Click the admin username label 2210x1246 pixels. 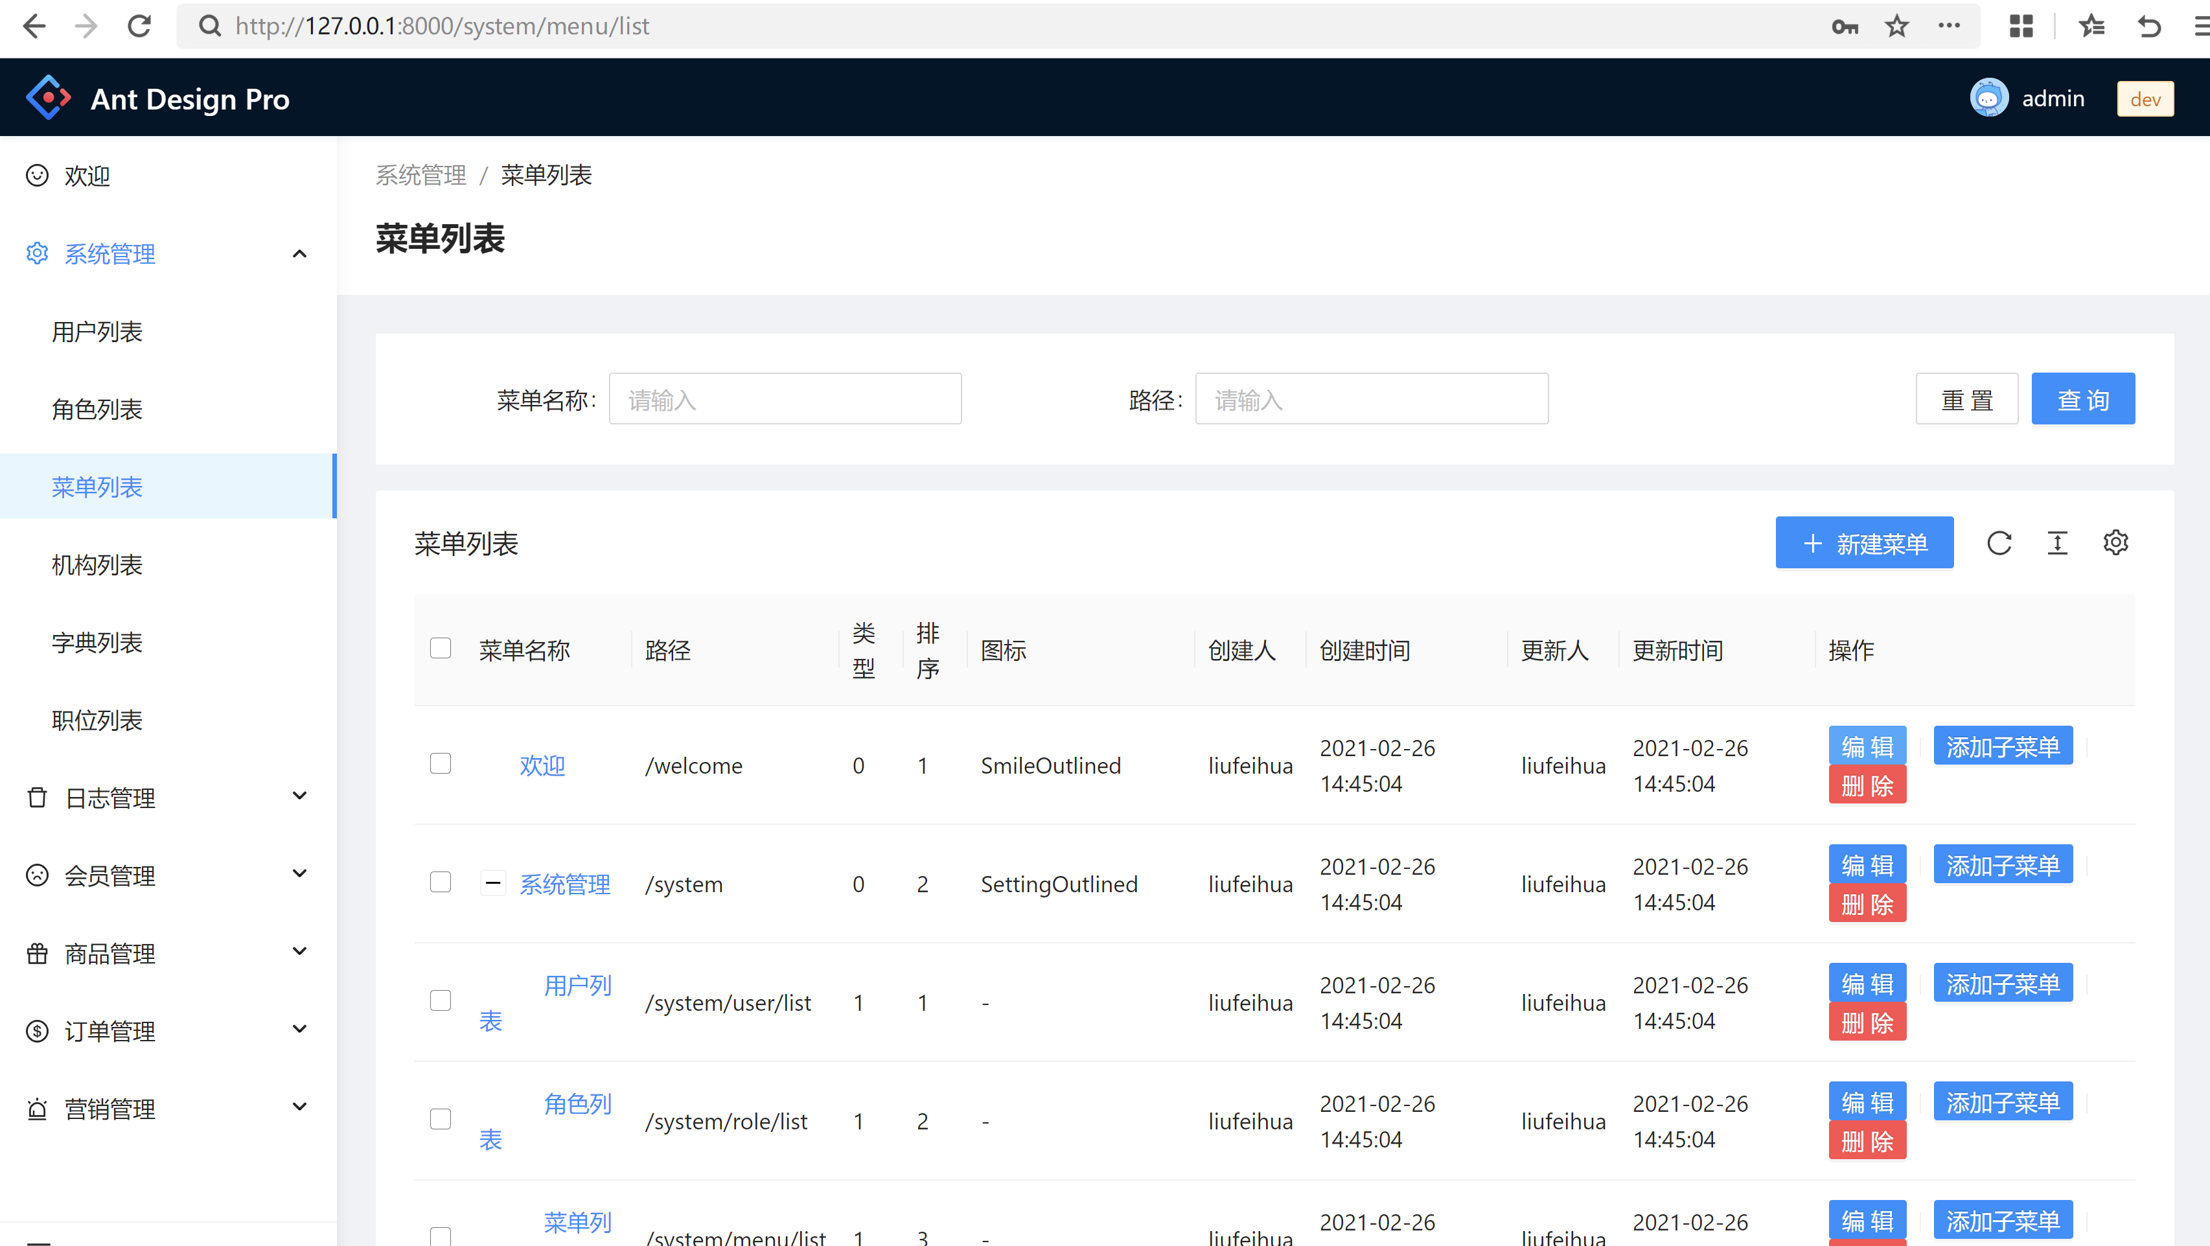tap(2053, 98)
